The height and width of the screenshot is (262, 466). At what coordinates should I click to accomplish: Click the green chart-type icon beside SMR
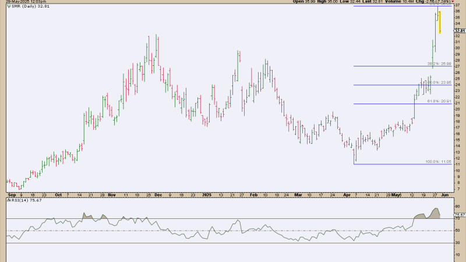tap(9, 6)
